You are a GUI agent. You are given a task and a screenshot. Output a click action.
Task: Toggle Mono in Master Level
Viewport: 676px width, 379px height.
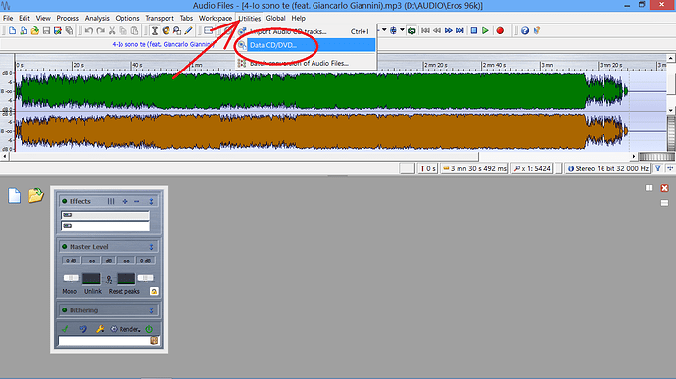pyautogui.click(x=70, y=292)
